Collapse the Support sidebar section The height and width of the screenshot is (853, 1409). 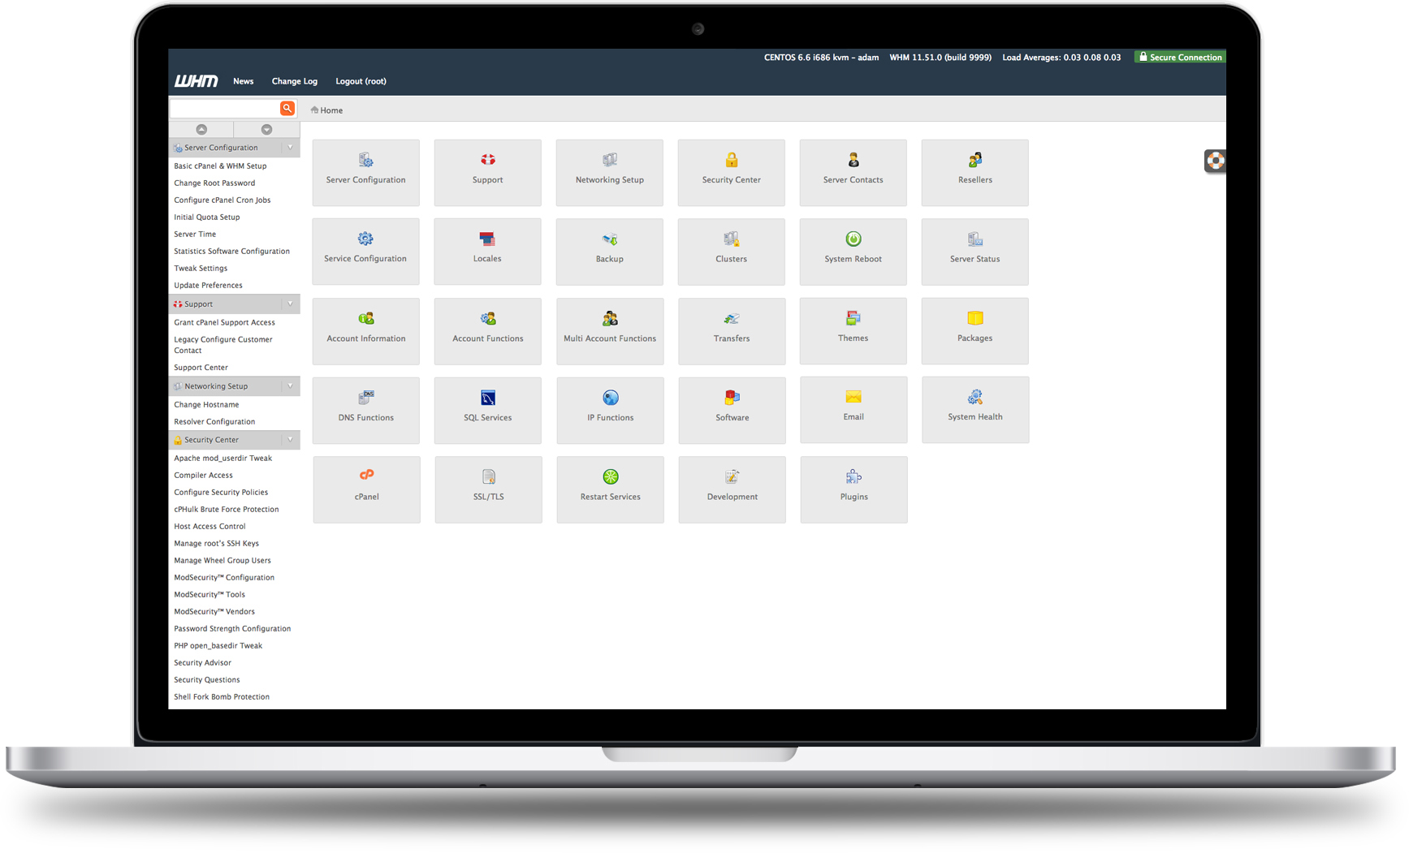tap(290, 304)
